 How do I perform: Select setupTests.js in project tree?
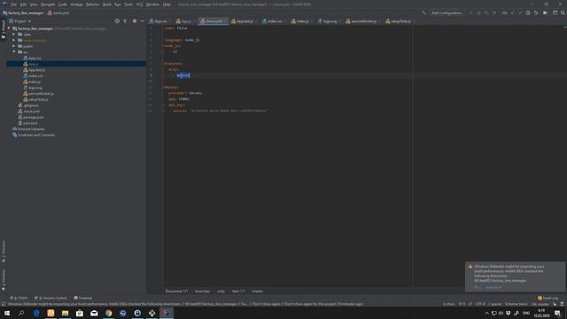35,99
